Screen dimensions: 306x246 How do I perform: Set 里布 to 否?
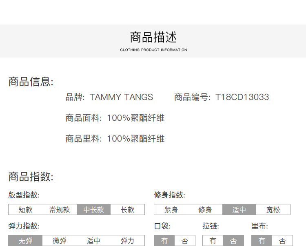click(x=282, y=241)
